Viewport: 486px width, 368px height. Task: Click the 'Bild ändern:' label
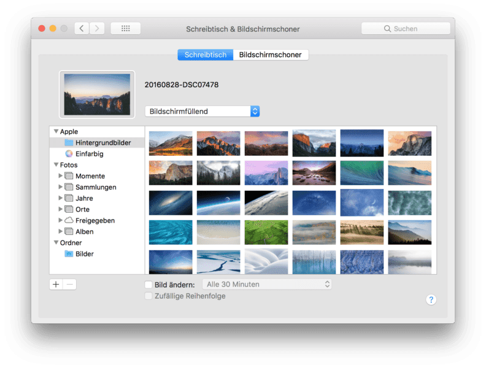pos(174,285)
